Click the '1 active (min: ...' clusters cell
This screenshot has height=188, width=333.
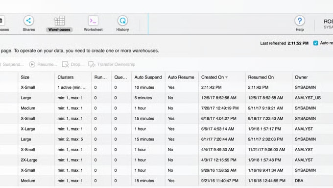click(x=72, y=87)
